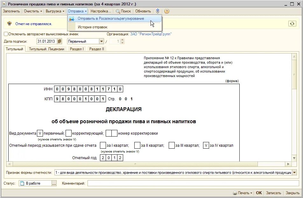Click the Поиск magnifier search button
The height and width of the screenshot is (198, 303).
123,11
